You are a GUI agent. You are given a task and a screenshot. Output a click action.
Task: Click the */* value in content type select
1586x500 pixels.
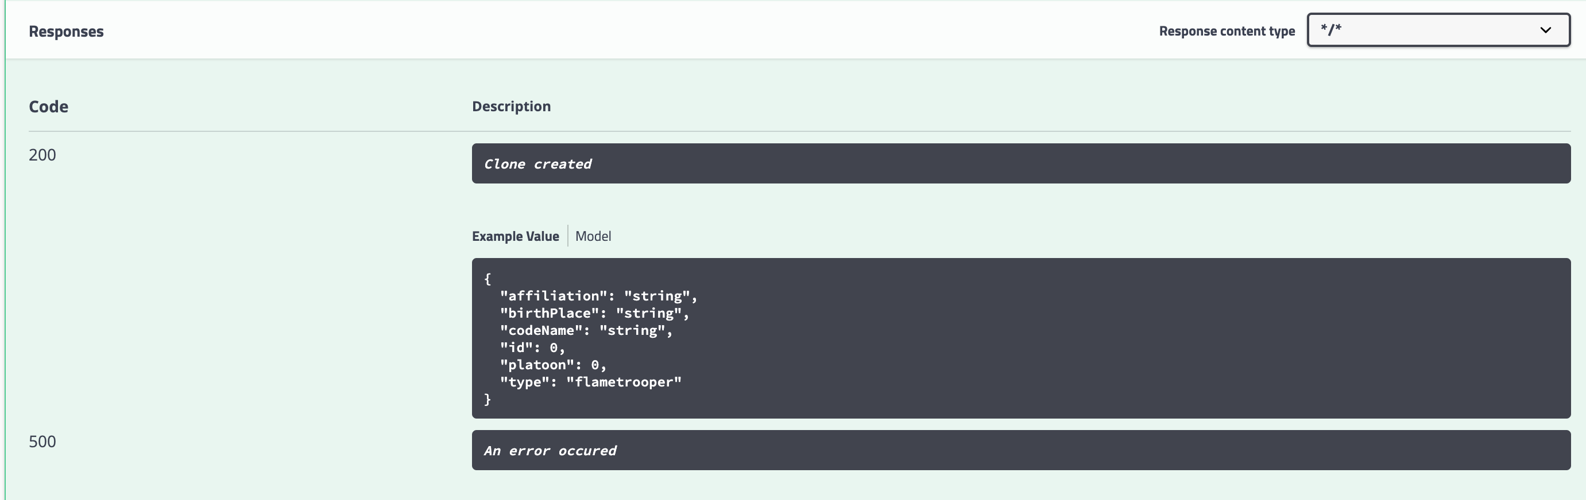click(x=1330, y=29)
